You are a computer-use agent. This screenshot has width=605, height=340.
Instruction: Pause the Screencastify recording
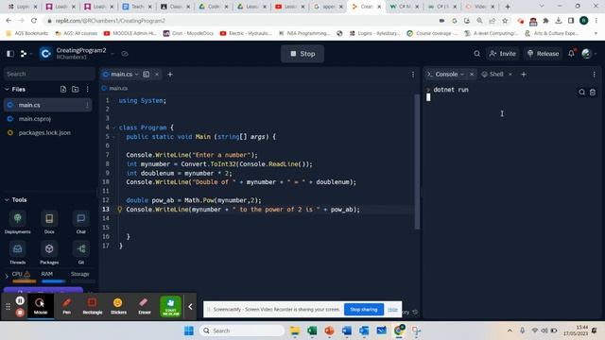[x=20, y=300]
